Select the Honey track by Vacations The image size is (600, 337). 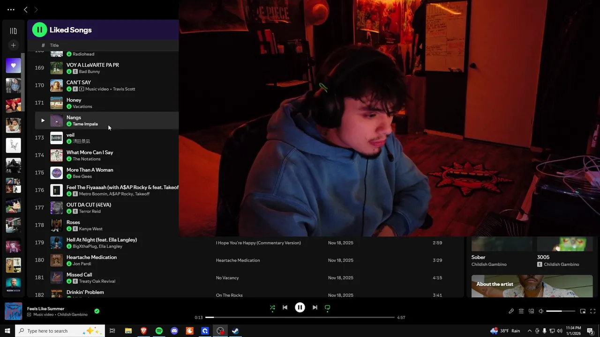pyautogui.click(x=74, y=100)
